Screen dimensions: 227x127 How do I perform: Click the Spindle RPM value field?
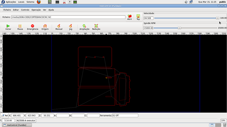[x=148, y=28]
